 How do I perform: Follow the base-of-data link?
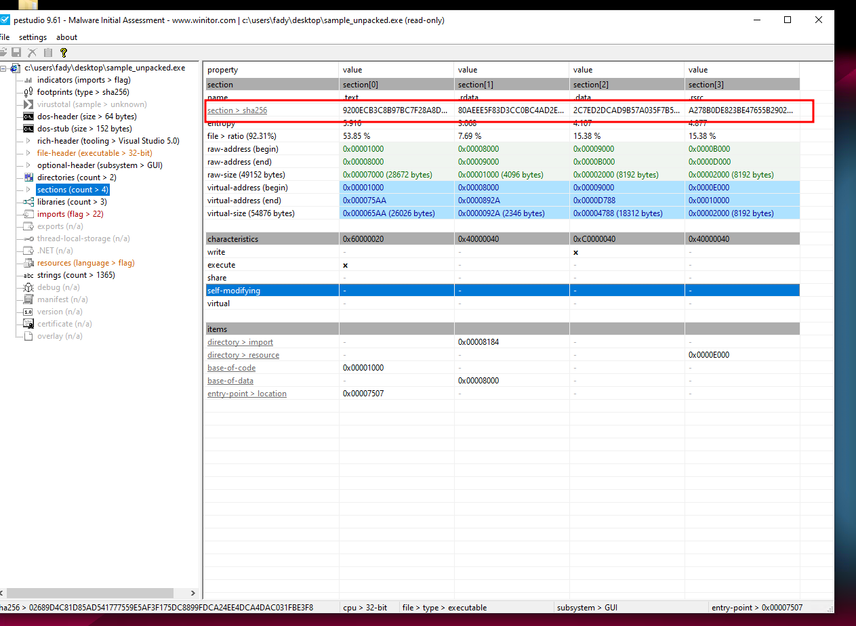[x=230, y=381]
